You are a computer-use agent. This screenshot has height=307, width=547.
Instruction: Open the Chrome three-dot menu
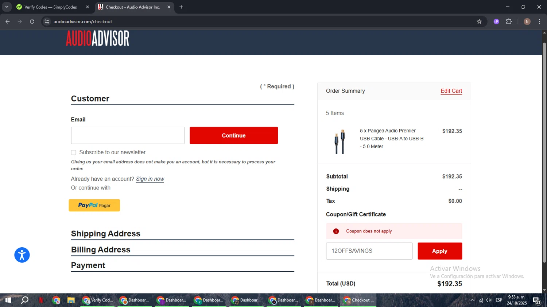click(x=539, y=21)
